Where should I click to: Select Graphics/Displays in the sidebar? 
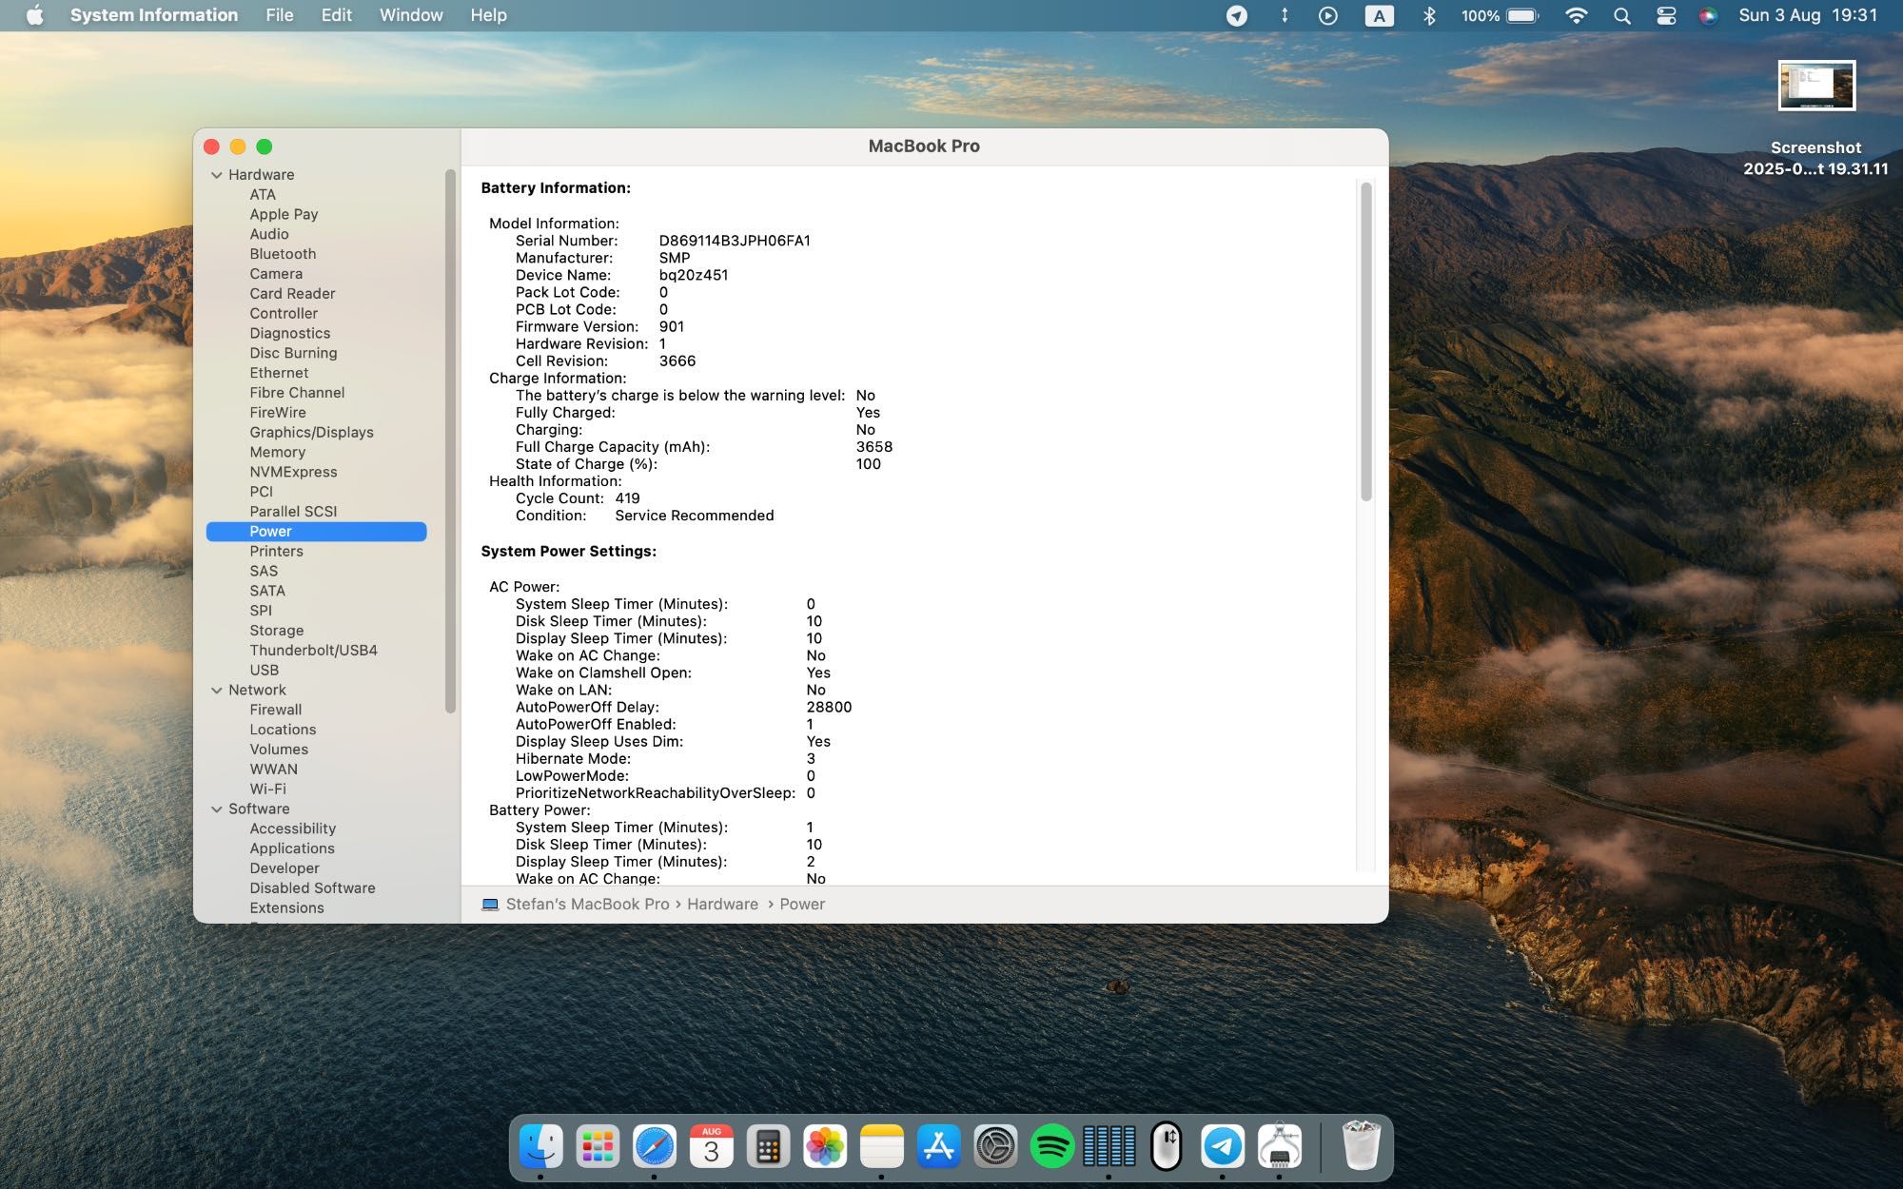coord(311,433)
